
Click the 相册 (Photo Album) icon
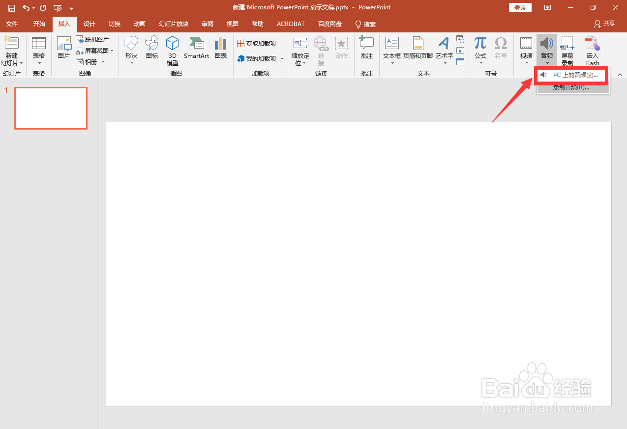(80, 62)
